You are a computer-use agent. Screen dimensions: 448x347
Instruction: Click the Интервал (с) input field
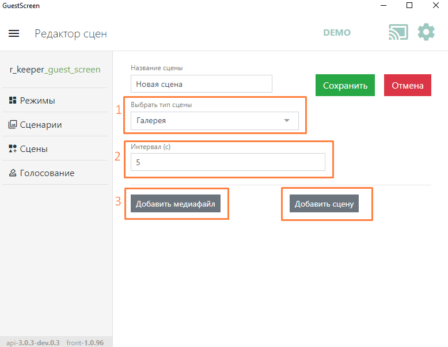(227, 162)
